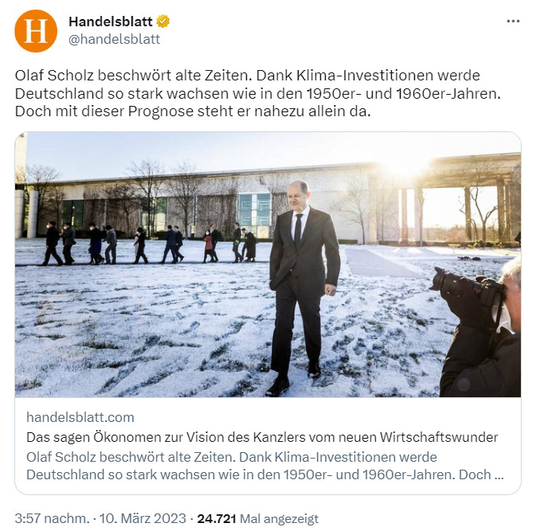Open the orange Handelsblatt H avatar

click(x=36, y=31)
